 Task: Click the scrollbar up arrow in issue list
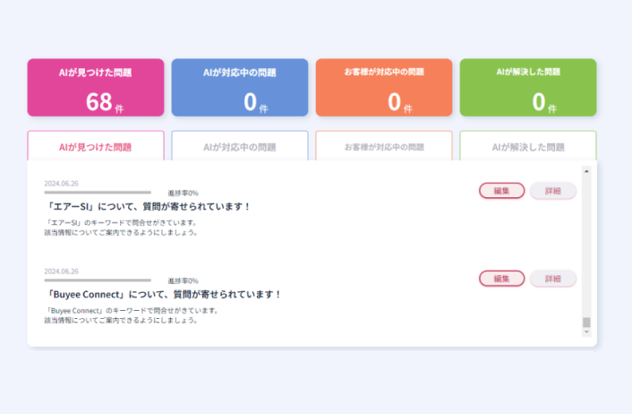[x=586, y=170]
